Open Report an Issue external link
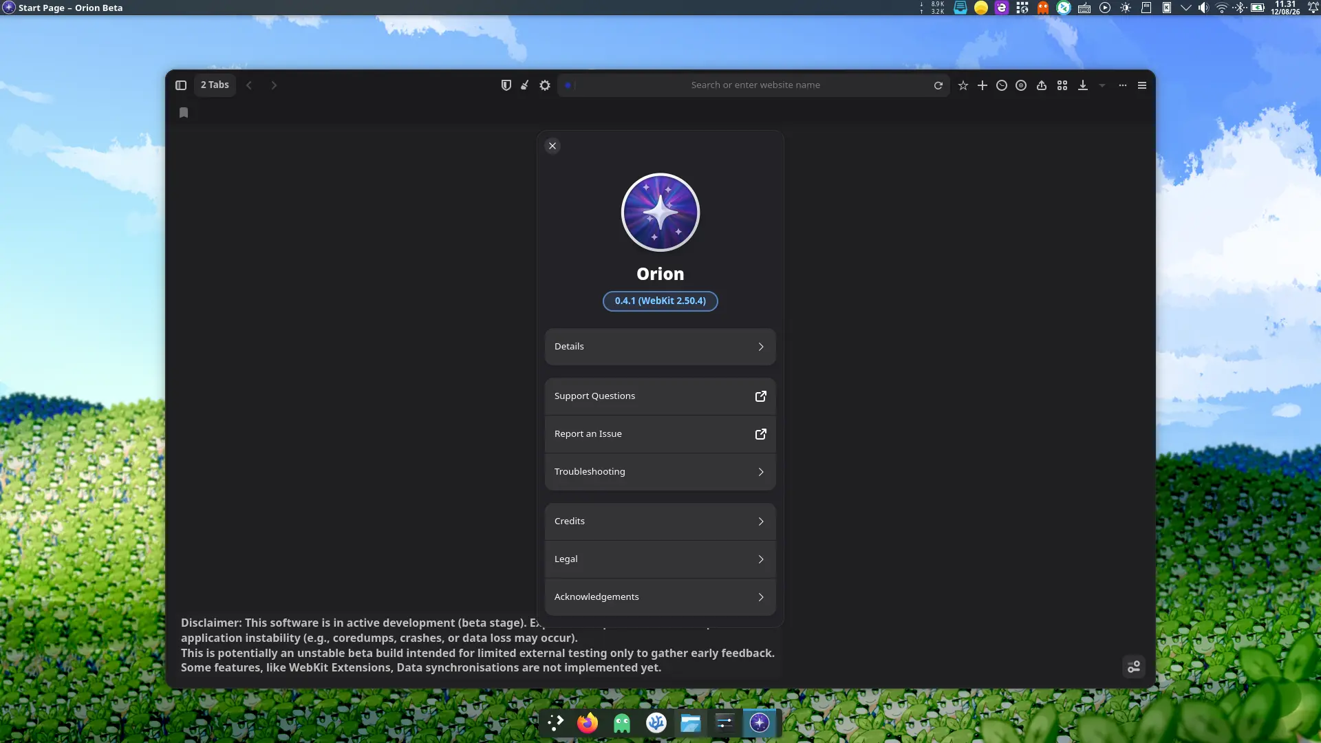The image size is (1321, 743). pyautogui.click(x=660, y=434)
